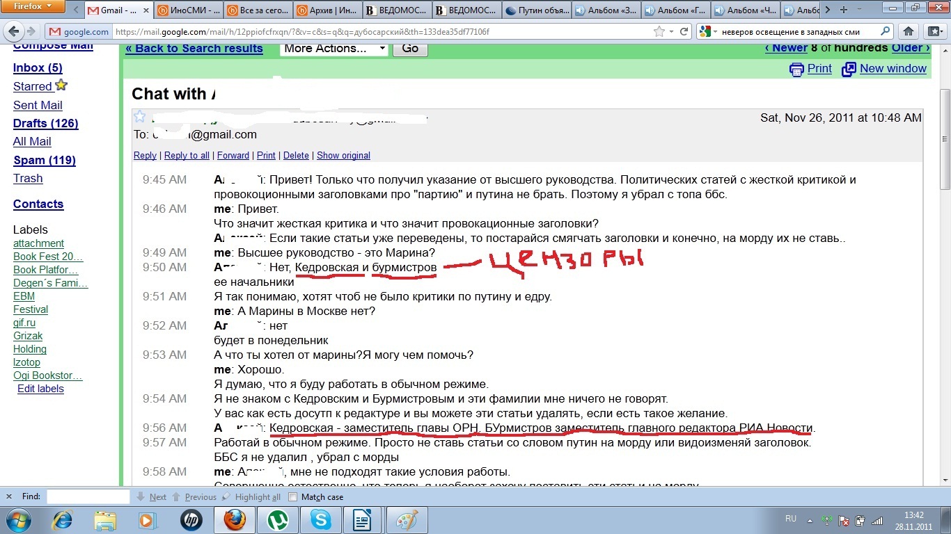Click the Delete link in message
Image resolution: width=951 pixels, height=534 pixels.
[x=296, y=156]
